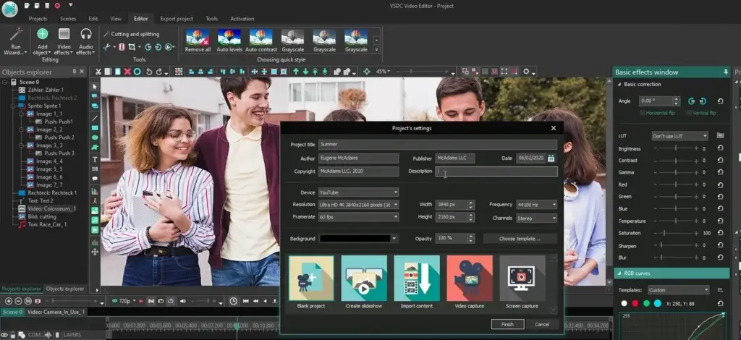Pin the Basic effects window
This screenshot has width=741, height=340.
click(x=726, y=72)
